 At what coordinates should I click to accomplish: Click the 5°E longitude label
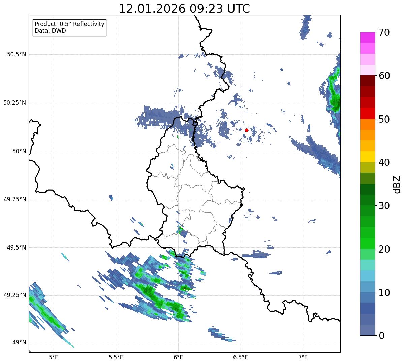tap(54, 357)
